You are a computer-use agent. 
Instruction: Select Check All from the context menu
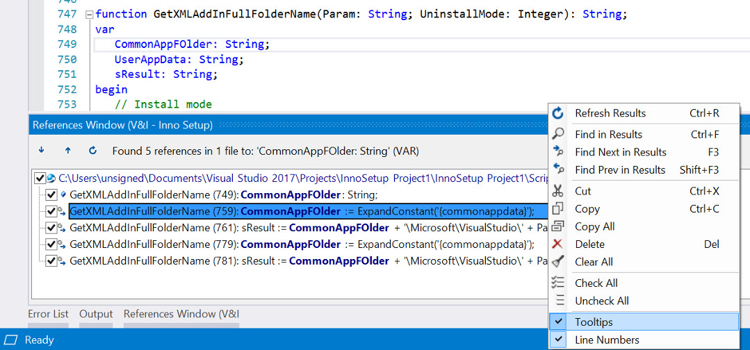coord(644,283)
